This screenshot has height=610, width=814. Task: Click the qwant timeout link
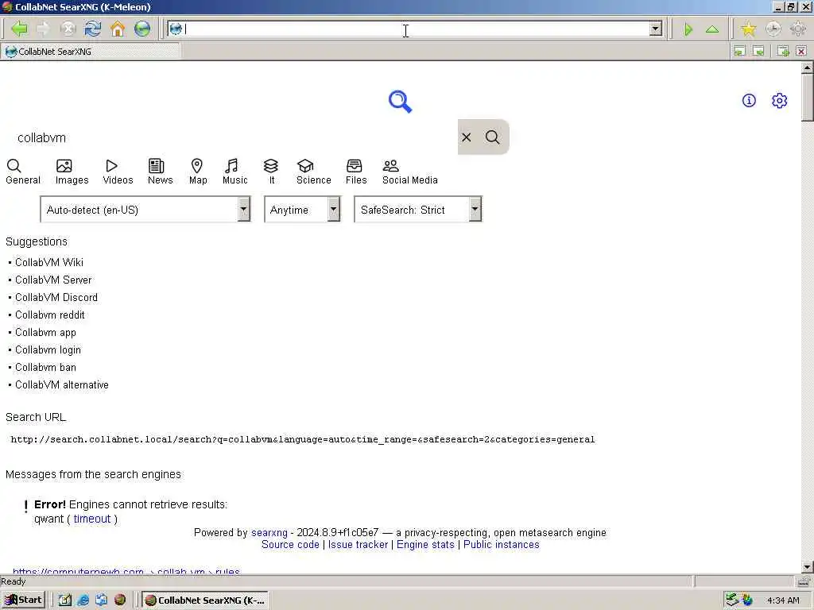(92, 519)
